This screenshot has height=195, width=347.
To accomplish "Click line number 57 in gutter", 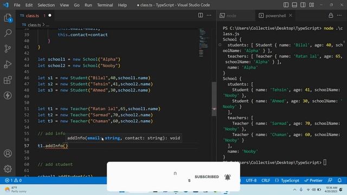I will pyautogui.click(x=27, y=146).
